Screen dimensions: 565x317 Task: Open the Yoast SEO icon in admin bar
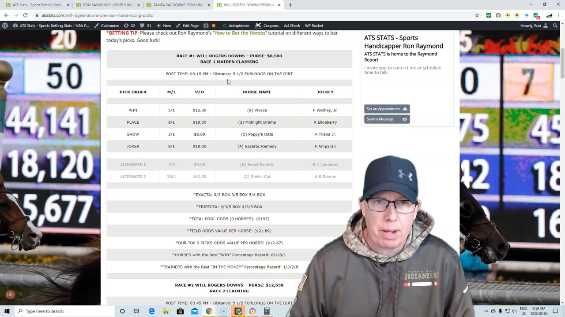pos(206,26)
